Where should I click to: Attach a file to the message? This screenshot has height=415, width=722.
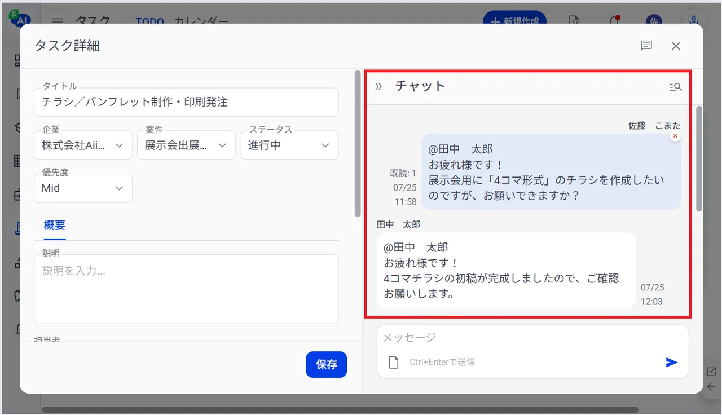pos(394,362)
